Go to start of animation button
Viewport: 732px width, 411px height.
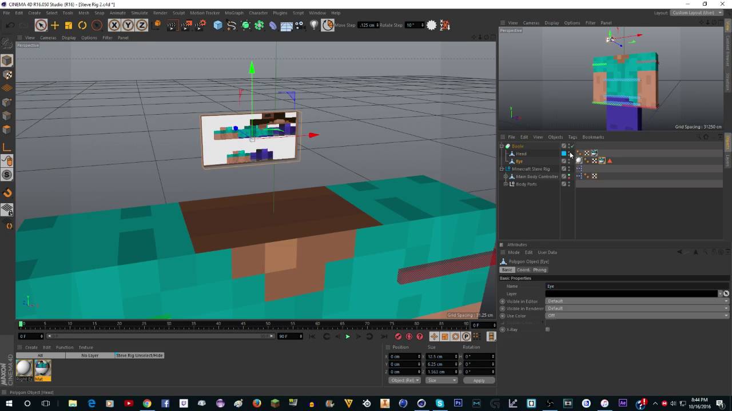[312, 336]
